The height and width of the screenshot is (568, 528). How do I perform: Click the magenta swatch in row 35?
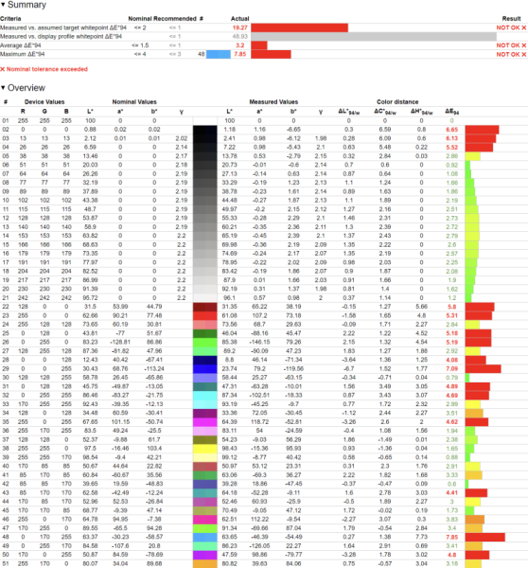coord(205,422)
